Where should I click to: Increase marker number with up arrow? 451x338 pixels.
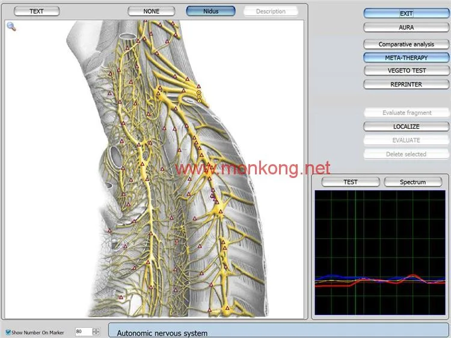click(x=96, y=330)
